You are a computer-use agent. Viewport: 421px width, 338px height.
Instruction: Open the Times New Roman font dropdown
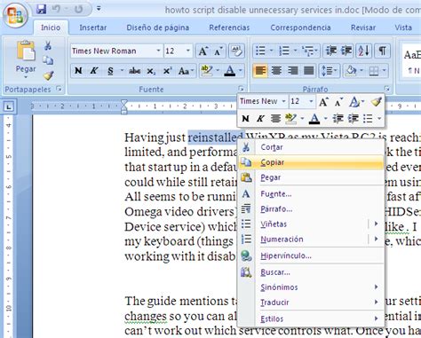[158, 51]
